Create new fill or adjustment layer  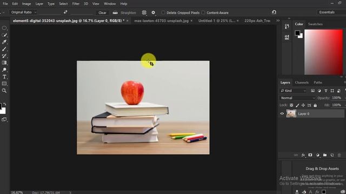point(317,155)
